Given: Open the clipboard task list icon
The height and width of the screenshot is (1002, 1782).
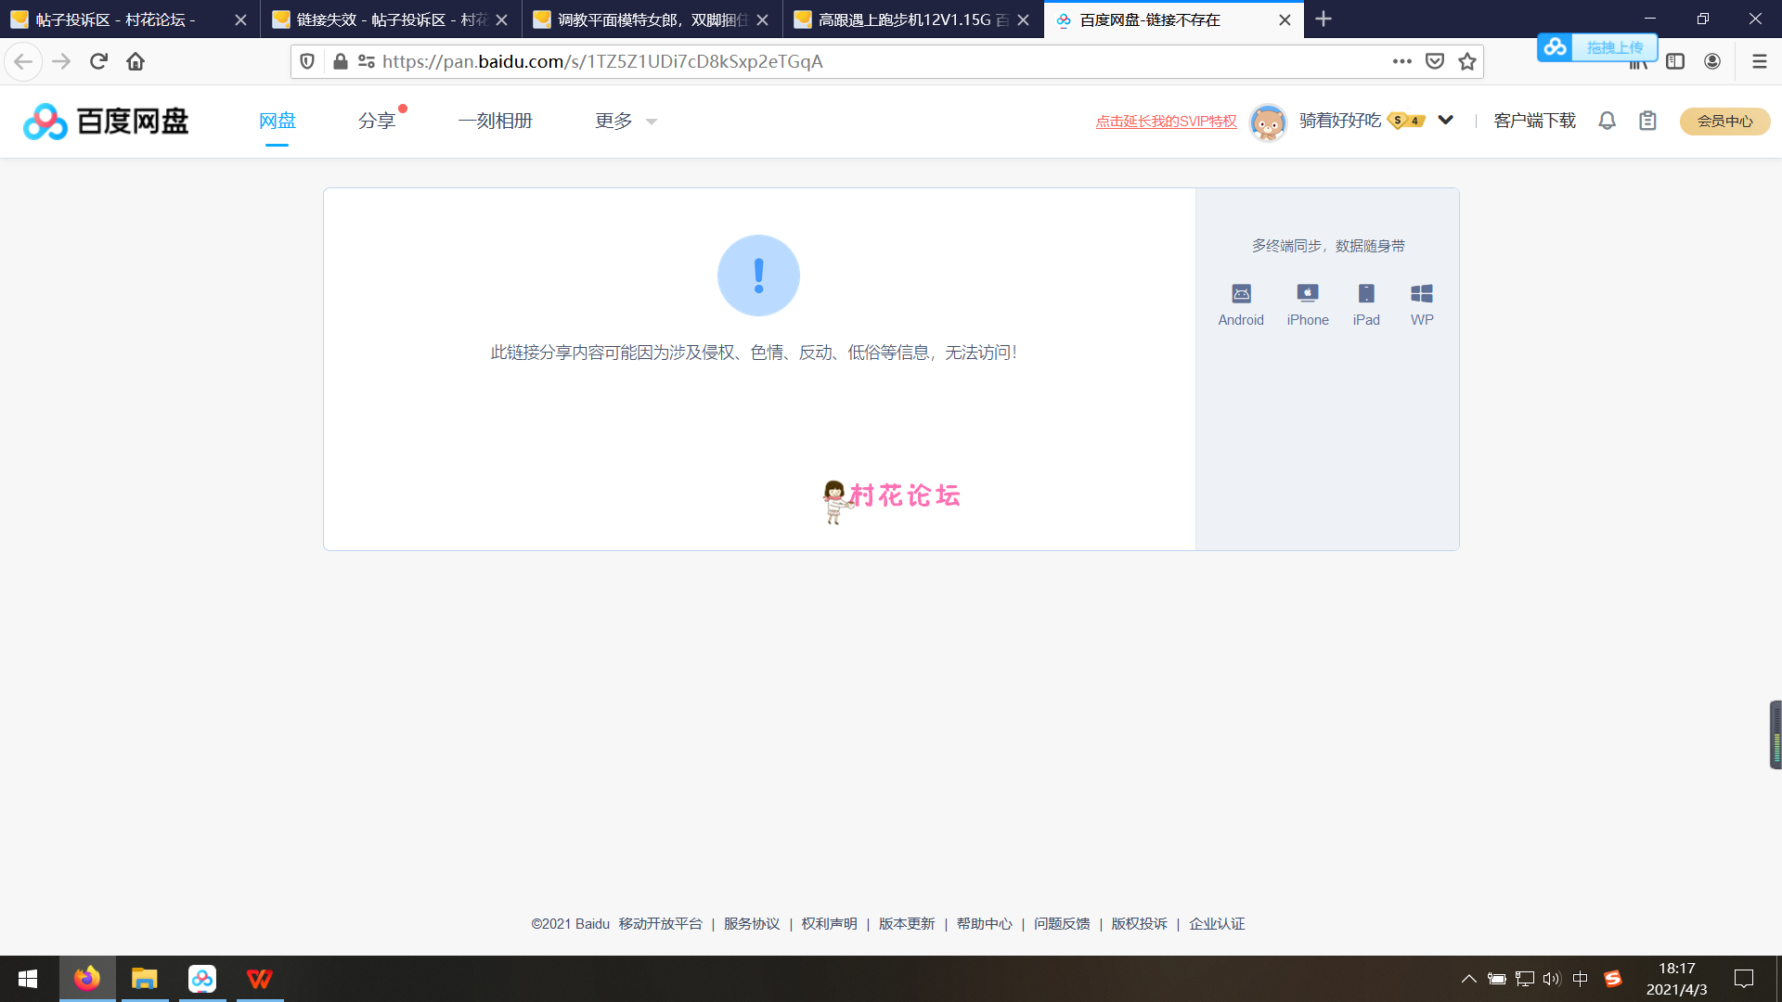Looking at the screenshot, I should 1647,121.
